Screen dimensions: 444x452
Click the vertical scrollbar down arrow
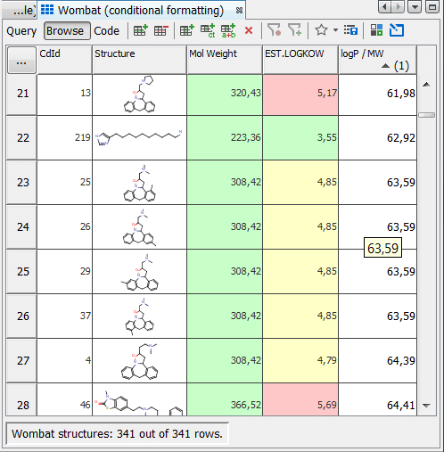pos(426,406)
